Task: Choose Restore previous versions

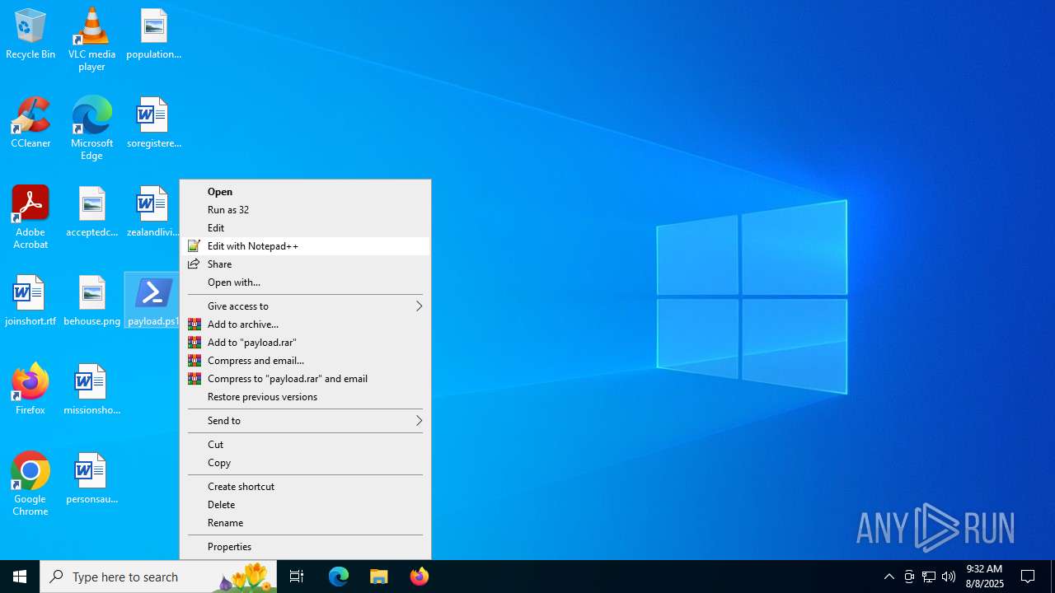Action: [305, 397]
